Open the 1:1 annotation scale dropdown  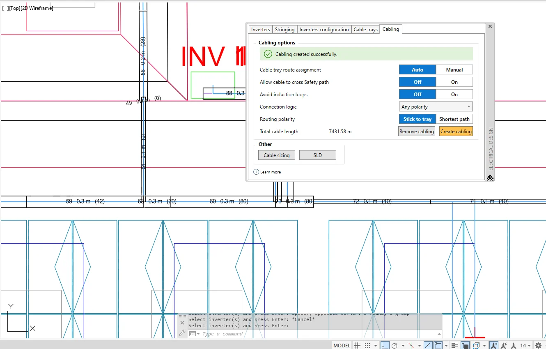tap(526, 345)
